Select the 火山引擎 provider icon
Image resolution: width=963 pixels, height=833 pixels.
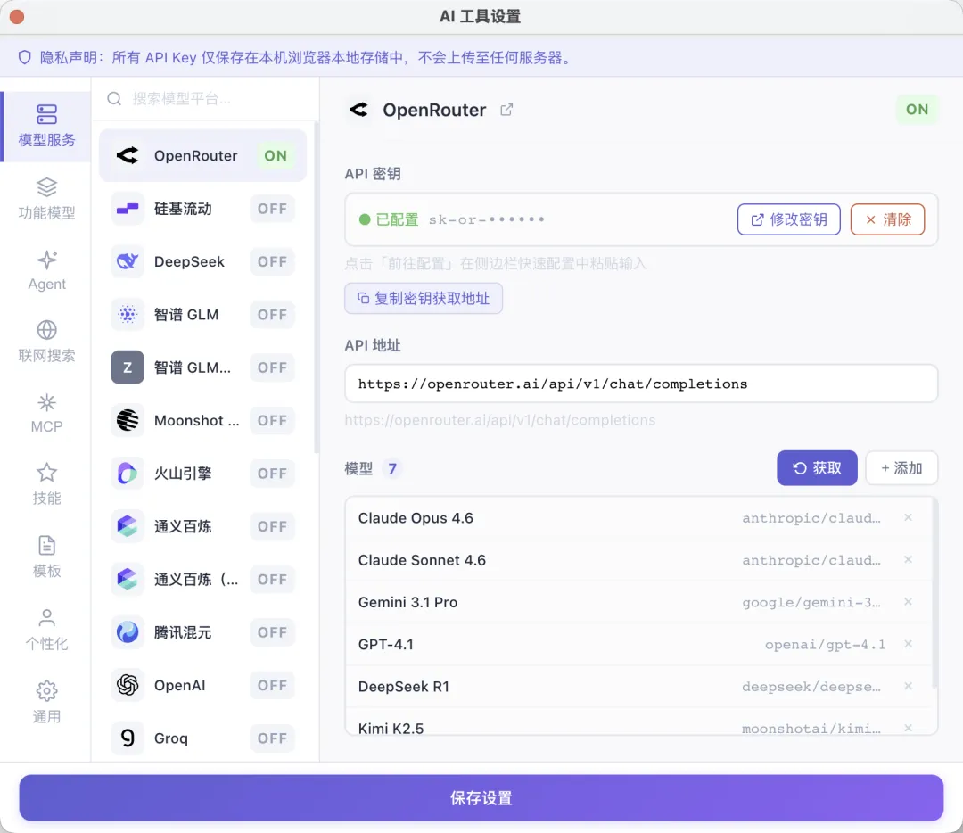pyautogui.click(x=128, y=474)
